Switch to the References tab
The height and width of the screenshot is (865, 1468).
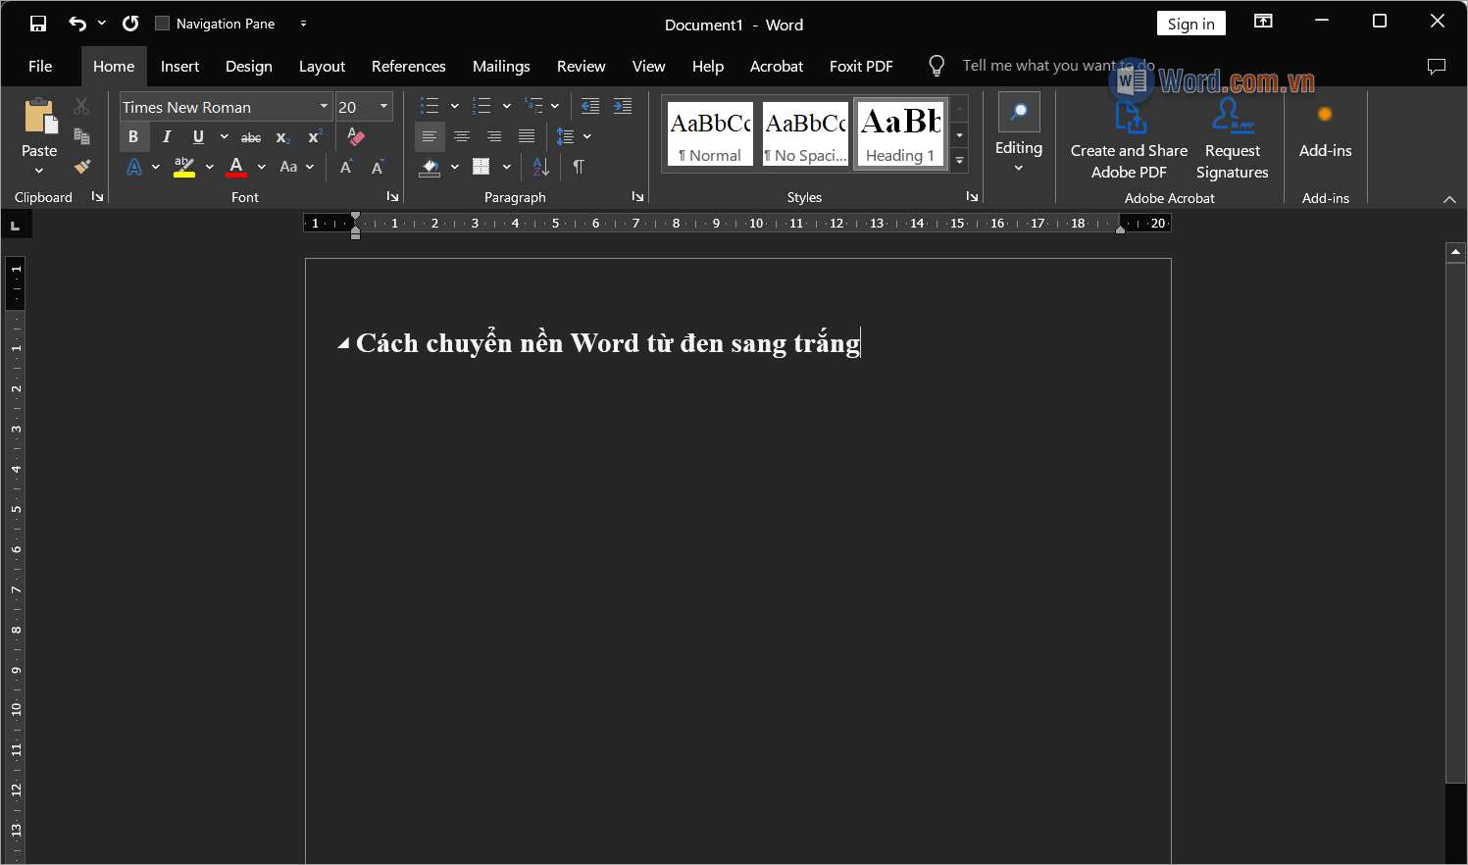408,66
